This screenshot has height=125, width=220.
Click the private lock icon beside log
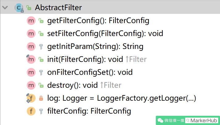pyautogui.click(x=41, y=98)
